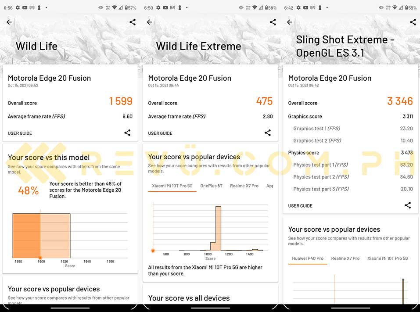This screenshot has width=420, height=312.
Task: Tap the header share icon on Wild Life Extreme
Action: (x=273, y=22)
